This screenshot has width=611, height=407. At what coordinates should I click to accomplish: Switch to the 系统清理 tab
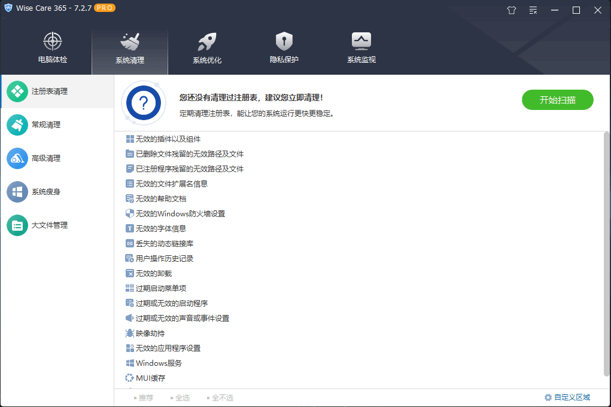[130, 48]
